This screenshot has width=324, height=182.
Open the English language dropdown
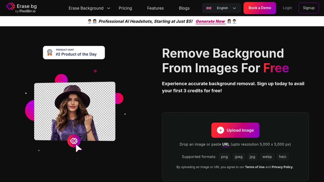tap(221, 8)
